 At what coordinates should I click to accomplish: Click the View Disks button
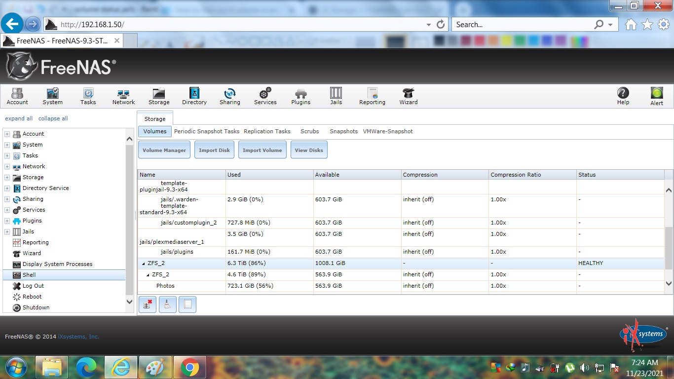[x=309, y=150]
